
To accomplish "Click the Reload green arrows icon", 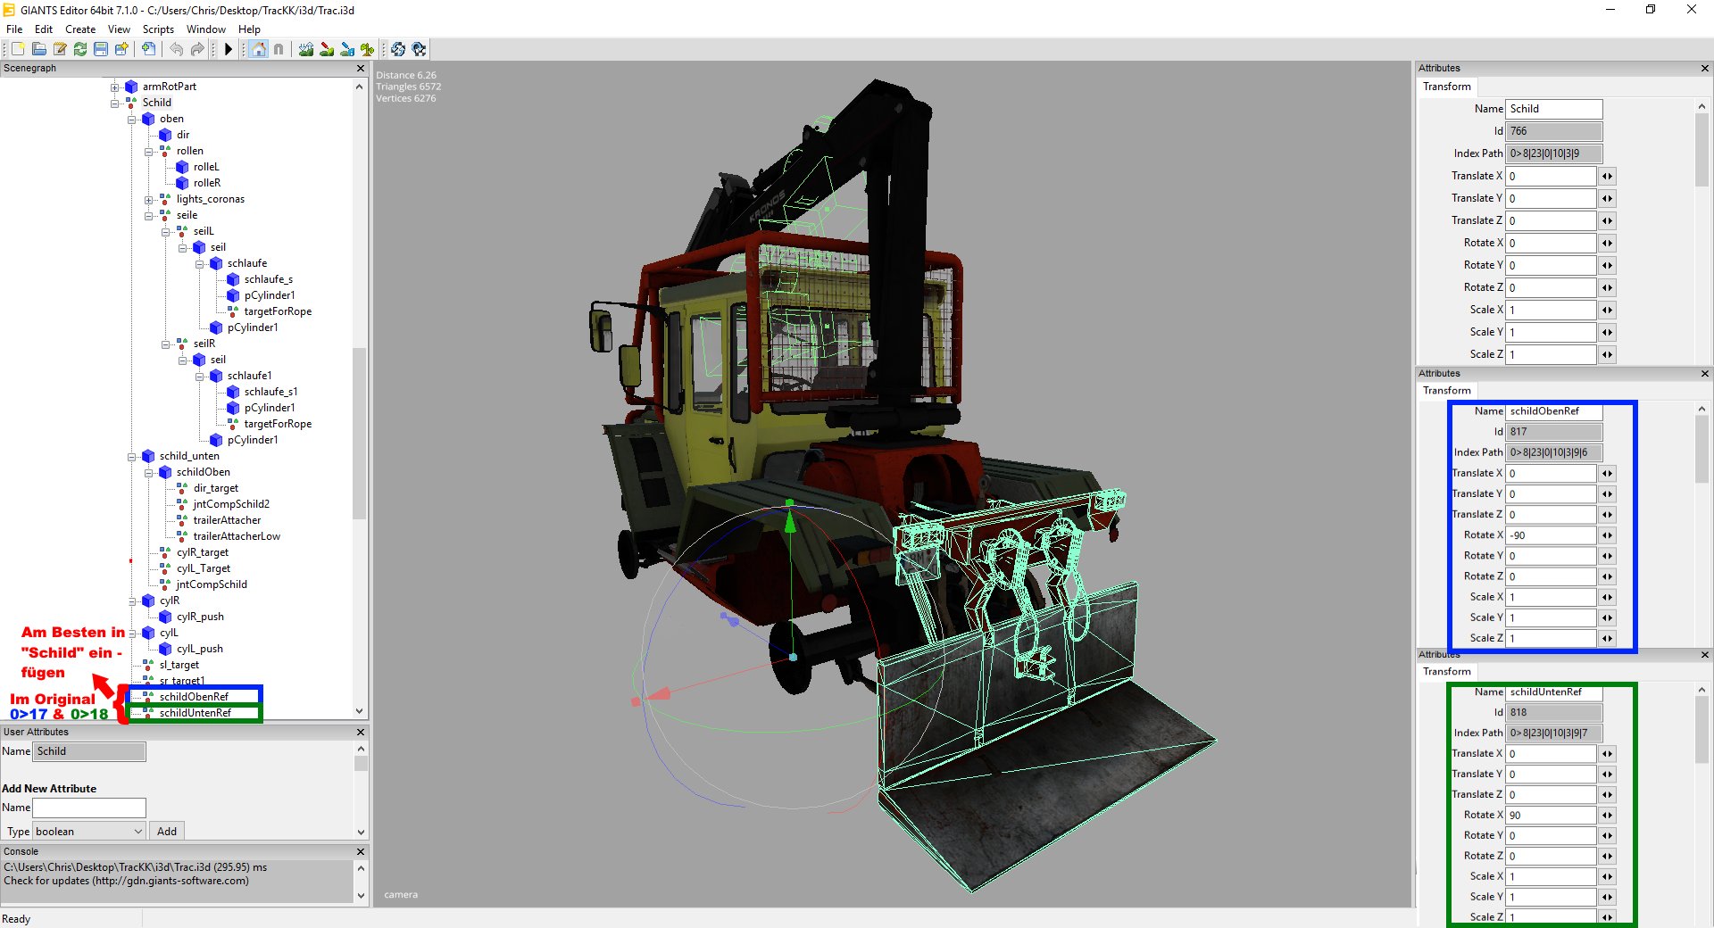I will pos(80,49).
